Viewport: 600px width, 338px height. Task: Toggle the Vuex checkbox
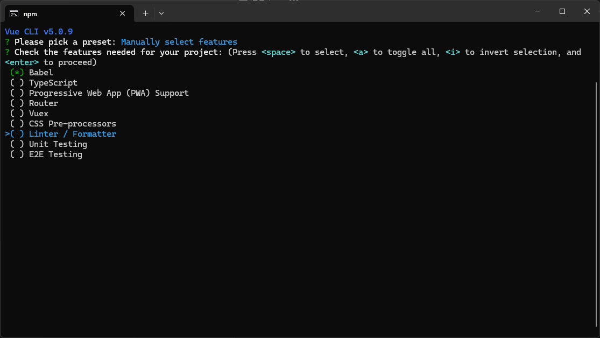[x=17, y=114]
